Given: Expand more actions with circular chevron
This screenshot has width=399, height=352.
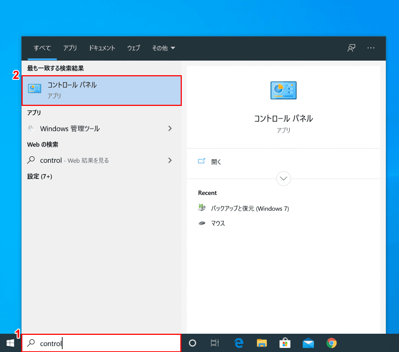Looking at the screenshot, I should click(x=284, y=179).
